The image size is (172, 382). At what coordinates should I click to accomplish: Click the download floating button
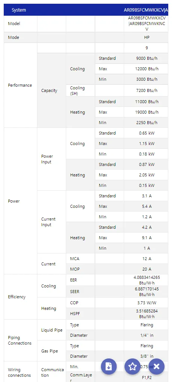pos(109,366)
